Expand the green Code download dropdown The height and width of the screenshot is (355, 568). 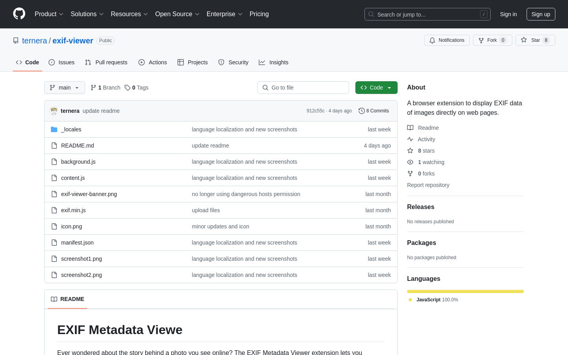[376, 88]
